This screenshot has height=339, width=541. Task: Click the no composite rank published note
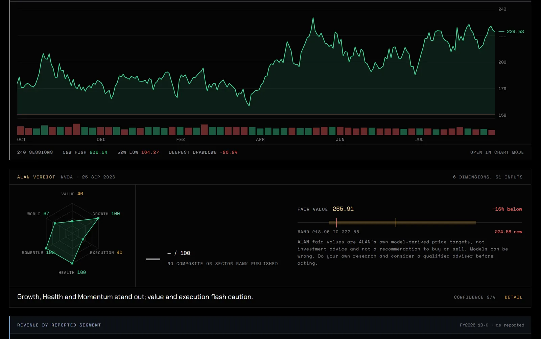click(222, 264)
